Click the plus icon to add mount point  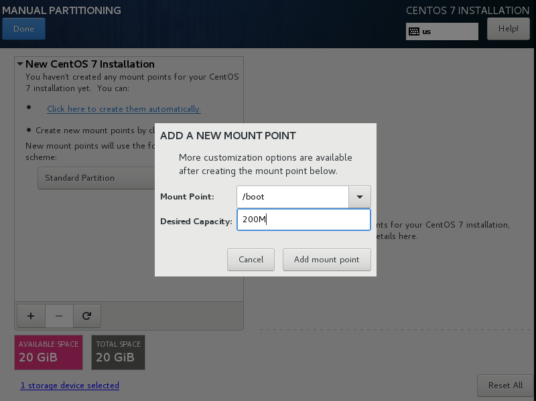point(31,316)
